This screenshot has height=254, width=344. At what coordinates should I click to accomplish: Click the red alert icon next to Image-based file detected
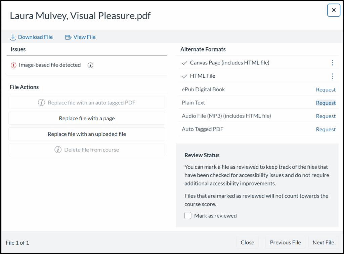coord(13,65)
